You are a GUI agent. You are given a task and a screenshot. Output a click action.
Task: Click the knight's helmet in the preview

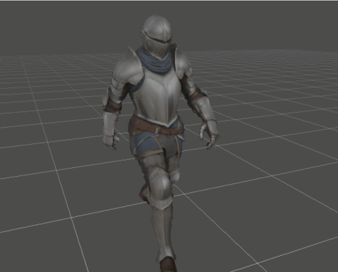pyautogui.click(x=156, y=37)
